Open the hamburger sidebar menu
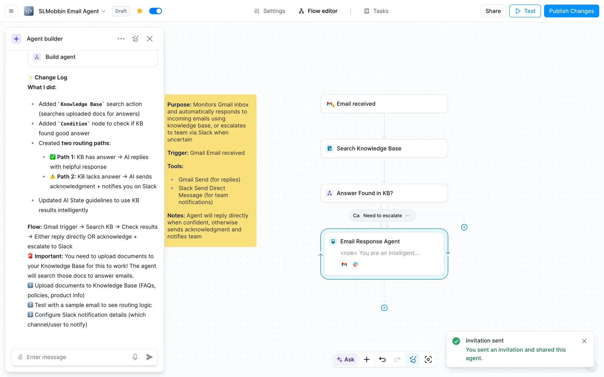Screen dimensions: 604x377 pos(11,11)
